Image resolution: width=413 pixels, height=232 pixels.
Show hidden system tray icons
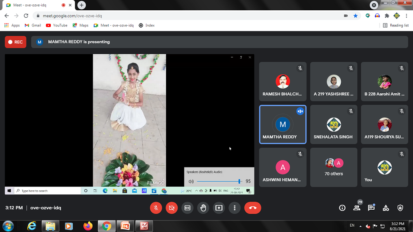(x=361, y=226)
